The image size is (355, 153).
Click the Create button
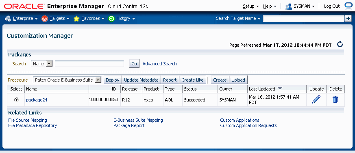click(x=220, y=80)
